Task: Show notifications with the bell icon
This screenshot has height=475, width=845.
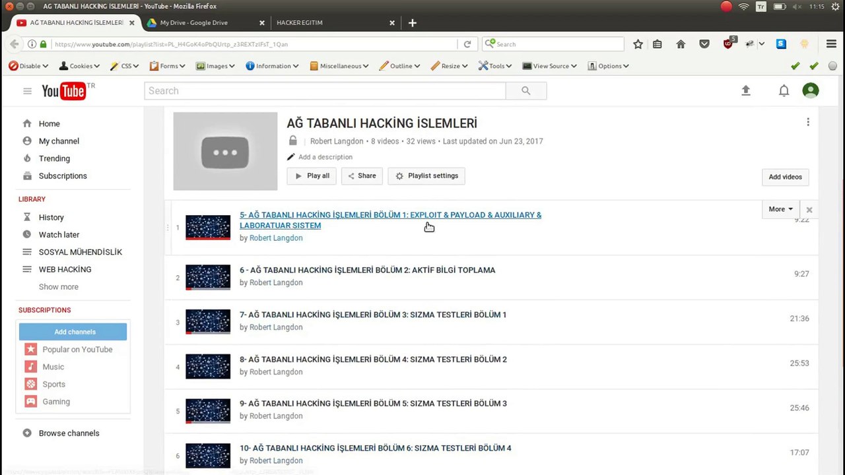Action: (784, 91)
